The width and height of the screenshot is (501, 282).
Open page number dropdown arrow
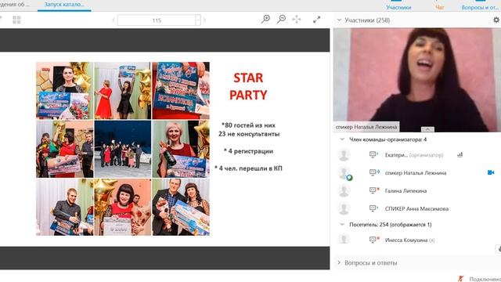[x=198, y=20]
